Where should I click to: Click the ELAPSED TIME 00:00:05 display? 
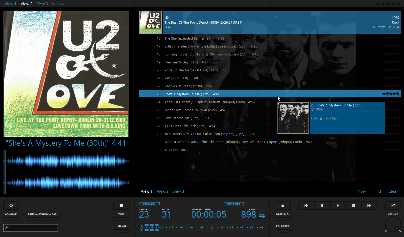coord(209,214)
